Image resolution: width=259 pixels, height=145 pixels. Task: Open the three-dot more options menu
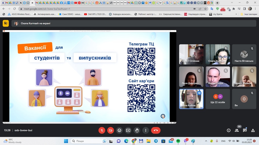pos(146,130)
